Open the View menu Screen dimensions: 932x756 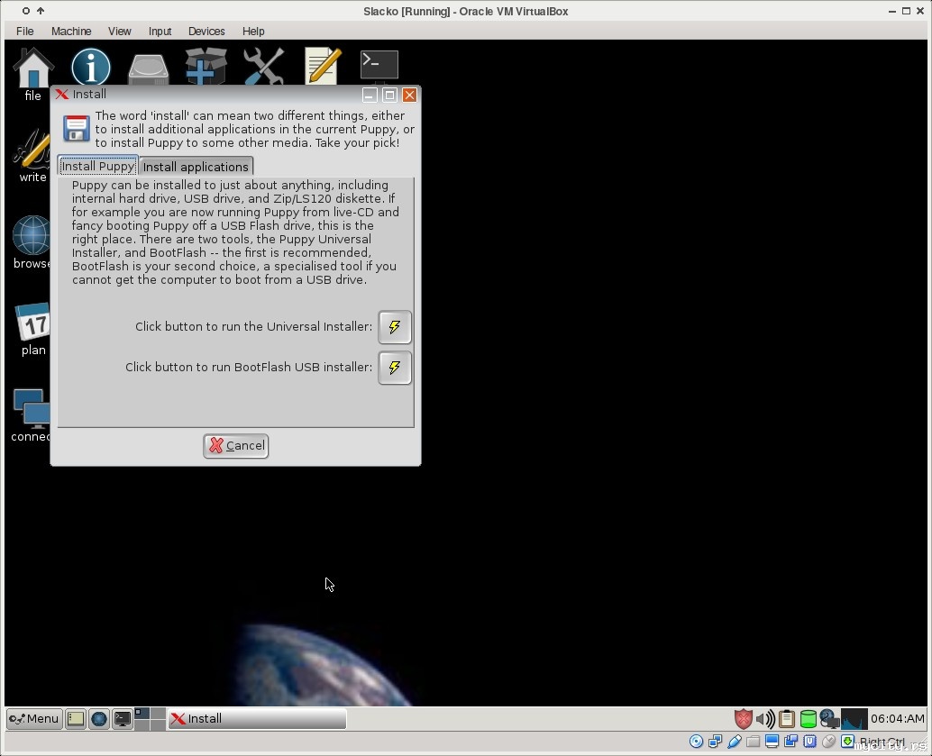point(120,31)
